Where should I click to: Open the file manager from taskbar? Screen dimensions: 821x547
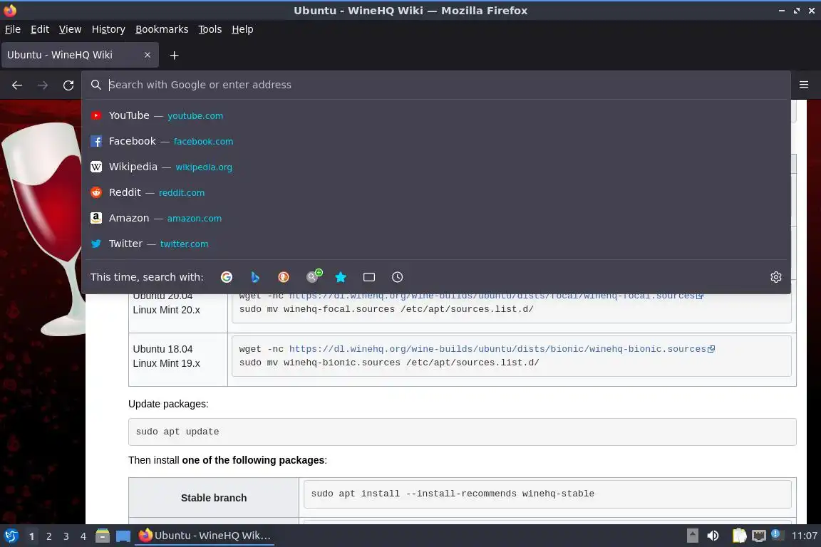click(103, 536)
